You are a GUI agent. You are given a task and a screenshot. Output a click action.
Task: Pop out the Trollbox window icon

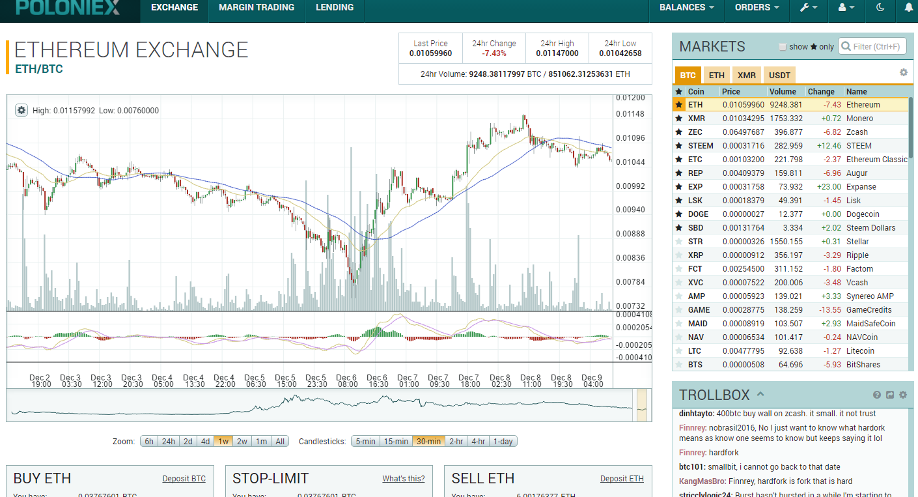(x=890, y=395)
